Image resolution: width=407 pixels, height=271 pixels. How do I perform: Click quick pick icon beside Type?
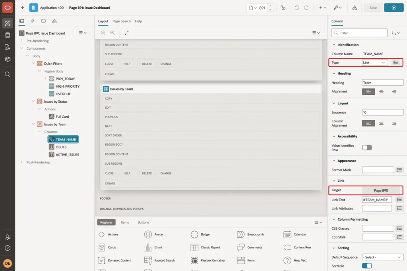pyautogui.click(x=395, y=62)
